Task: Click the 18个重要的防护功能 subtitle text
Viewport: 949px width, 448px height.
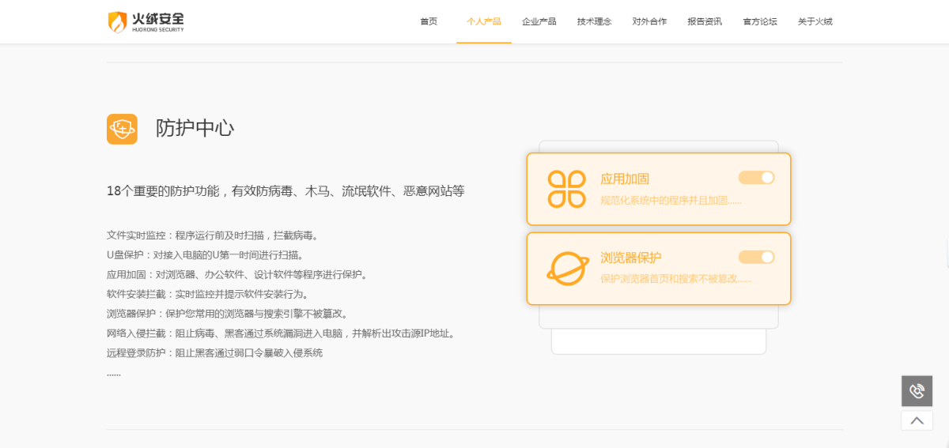Action: (285, 190)
